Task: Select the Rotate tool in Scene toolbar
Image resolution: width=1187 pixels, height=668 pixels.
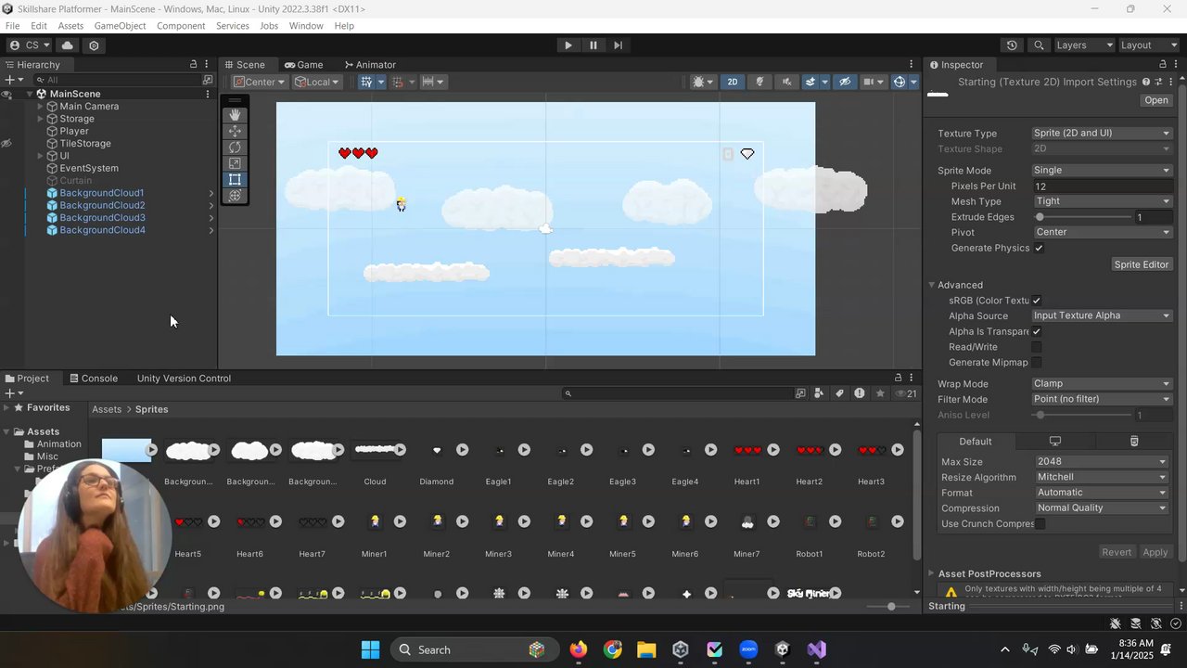Action: pos(235,148)
